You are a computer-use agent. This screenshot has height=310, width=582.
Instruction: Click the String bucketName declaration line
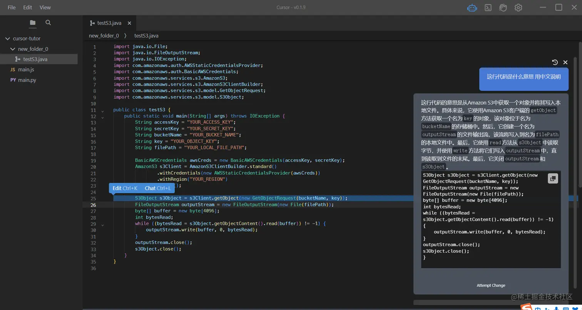tap(188, 135)
